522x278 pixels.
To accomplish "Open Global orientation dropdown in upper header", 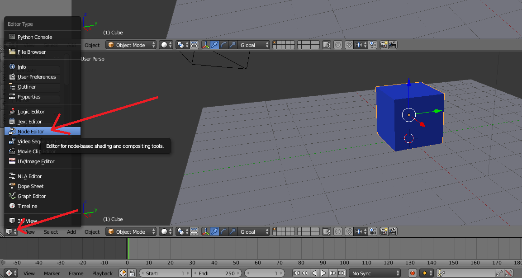I will 254,45.
